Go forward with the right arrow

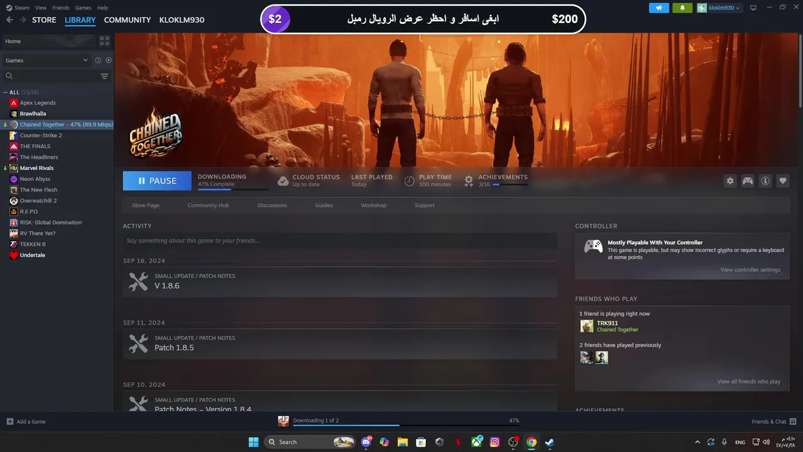click(x=23, y=20)
